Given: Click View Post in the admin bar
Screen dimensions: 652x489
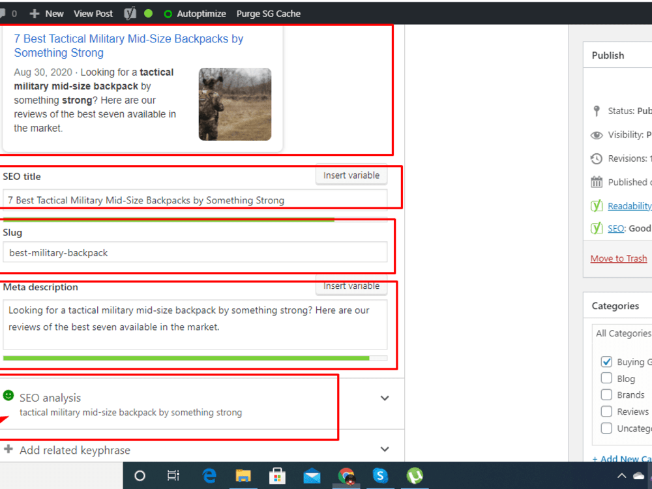Looking at the screenshot, I should click(93, 14).
